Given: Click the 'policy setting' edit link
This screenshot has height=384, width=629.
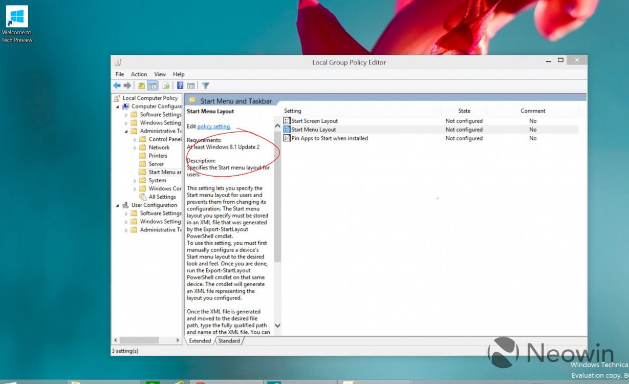Looking at the screenshot, I should (x=213, y=126).
